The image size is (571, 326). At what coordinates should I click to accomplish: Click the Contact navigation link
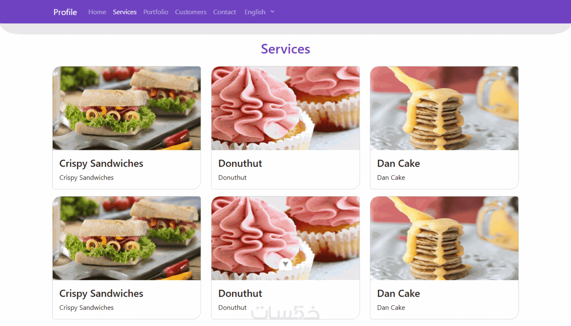coord(224,12)
